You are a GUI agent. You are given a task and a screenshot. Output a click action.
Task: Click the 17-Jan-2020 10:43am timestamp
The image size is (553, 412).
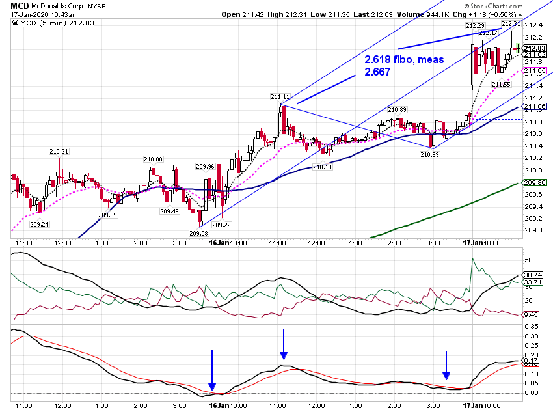44,15
